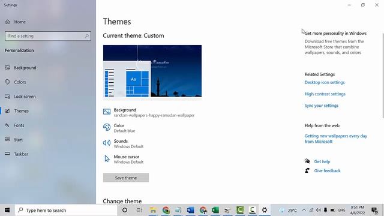The width and height of the screenshot is (384, 216).
Task: Open the Taskbar settings page
Action: (16, 154)
